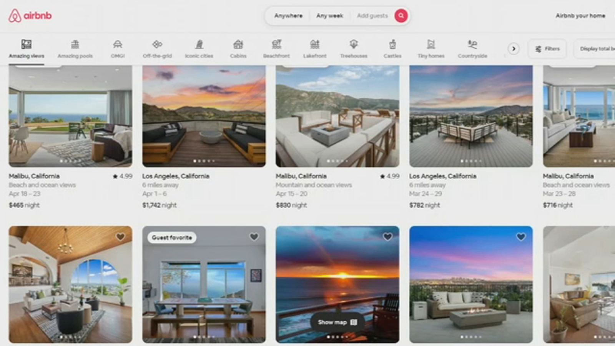Click the Guest favorite badge

[172, 238]
